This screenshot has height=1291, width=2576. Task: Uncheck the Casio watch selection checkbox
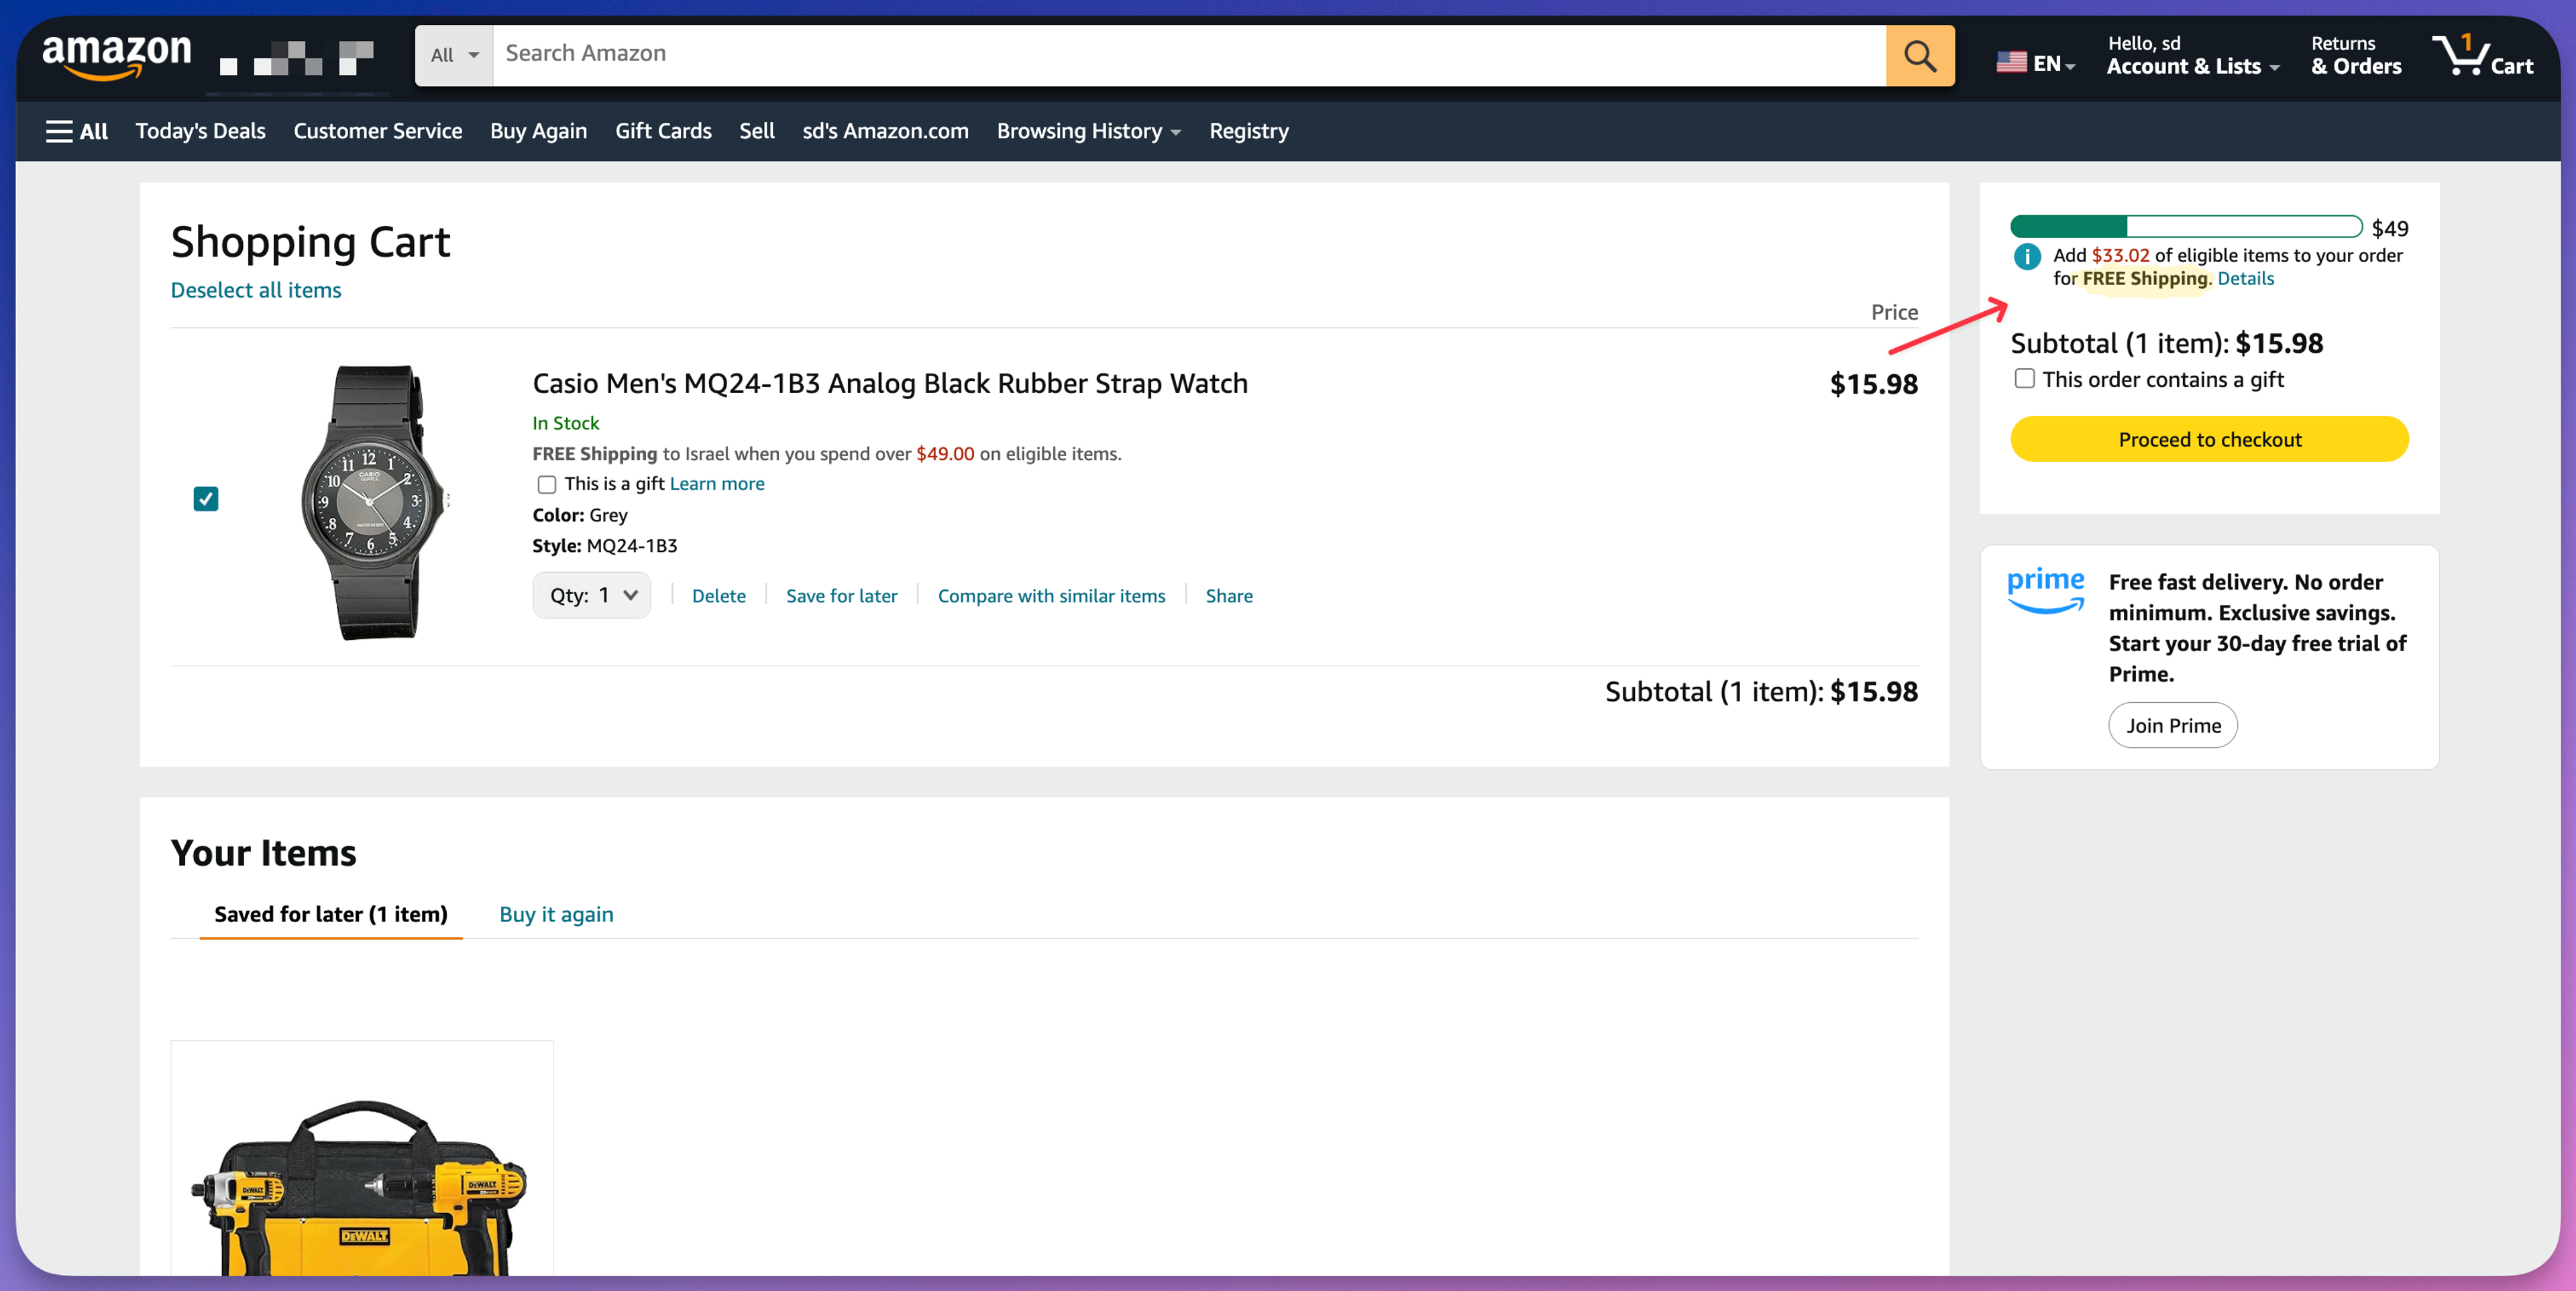pos(206,498)
